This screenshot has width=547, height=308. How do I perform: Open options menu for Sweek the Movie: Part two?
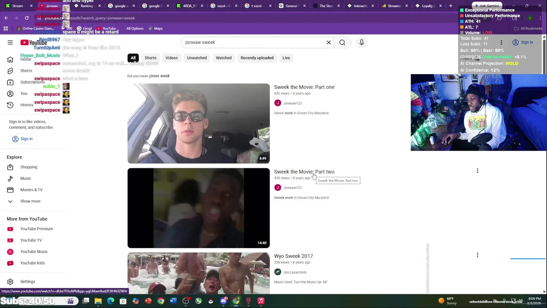pos(477,171)
